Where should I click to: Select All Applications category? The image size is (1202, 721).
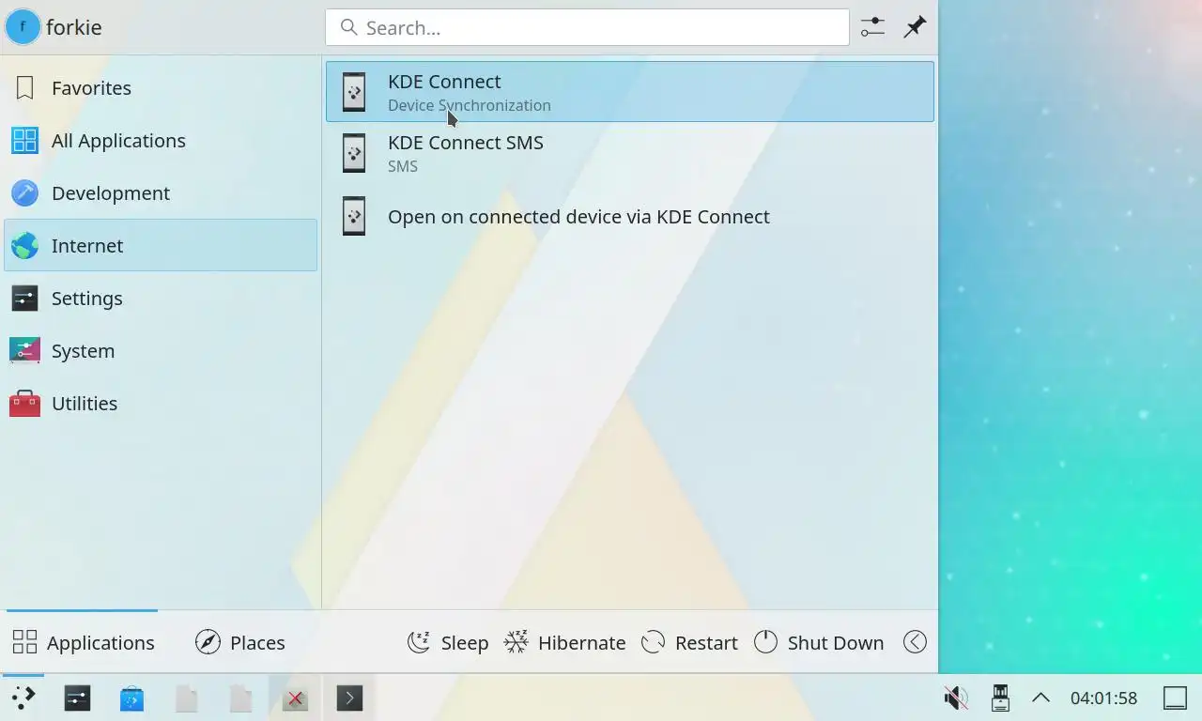point(161,141)
